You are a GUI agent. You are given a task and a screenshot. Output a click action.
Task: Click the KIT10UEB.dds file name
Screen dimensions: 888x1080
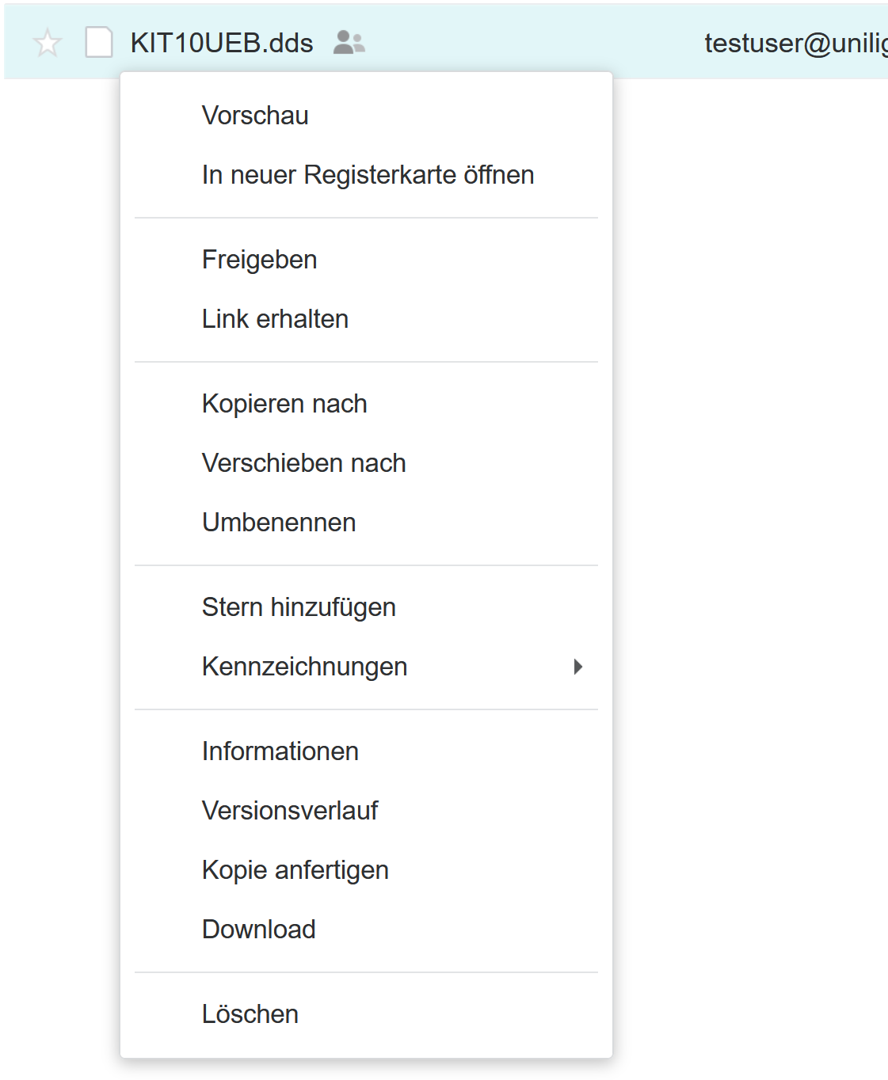(222, 43)
